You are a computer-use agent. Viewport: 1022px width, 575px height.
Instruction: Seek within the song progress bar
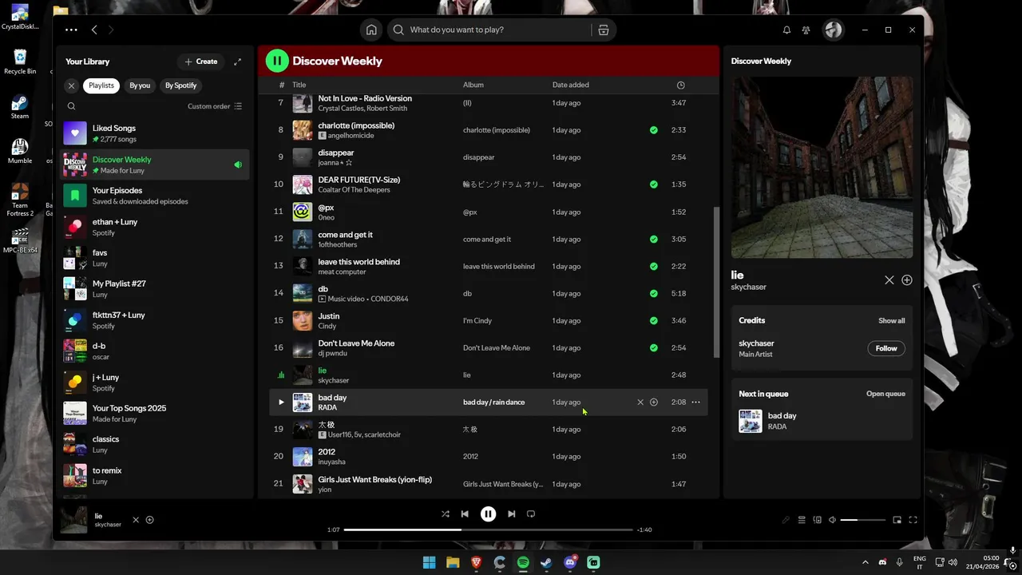488,529
